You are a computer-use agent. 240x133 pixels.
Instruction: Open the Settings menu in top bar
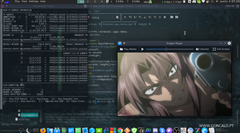pos(33,1)
